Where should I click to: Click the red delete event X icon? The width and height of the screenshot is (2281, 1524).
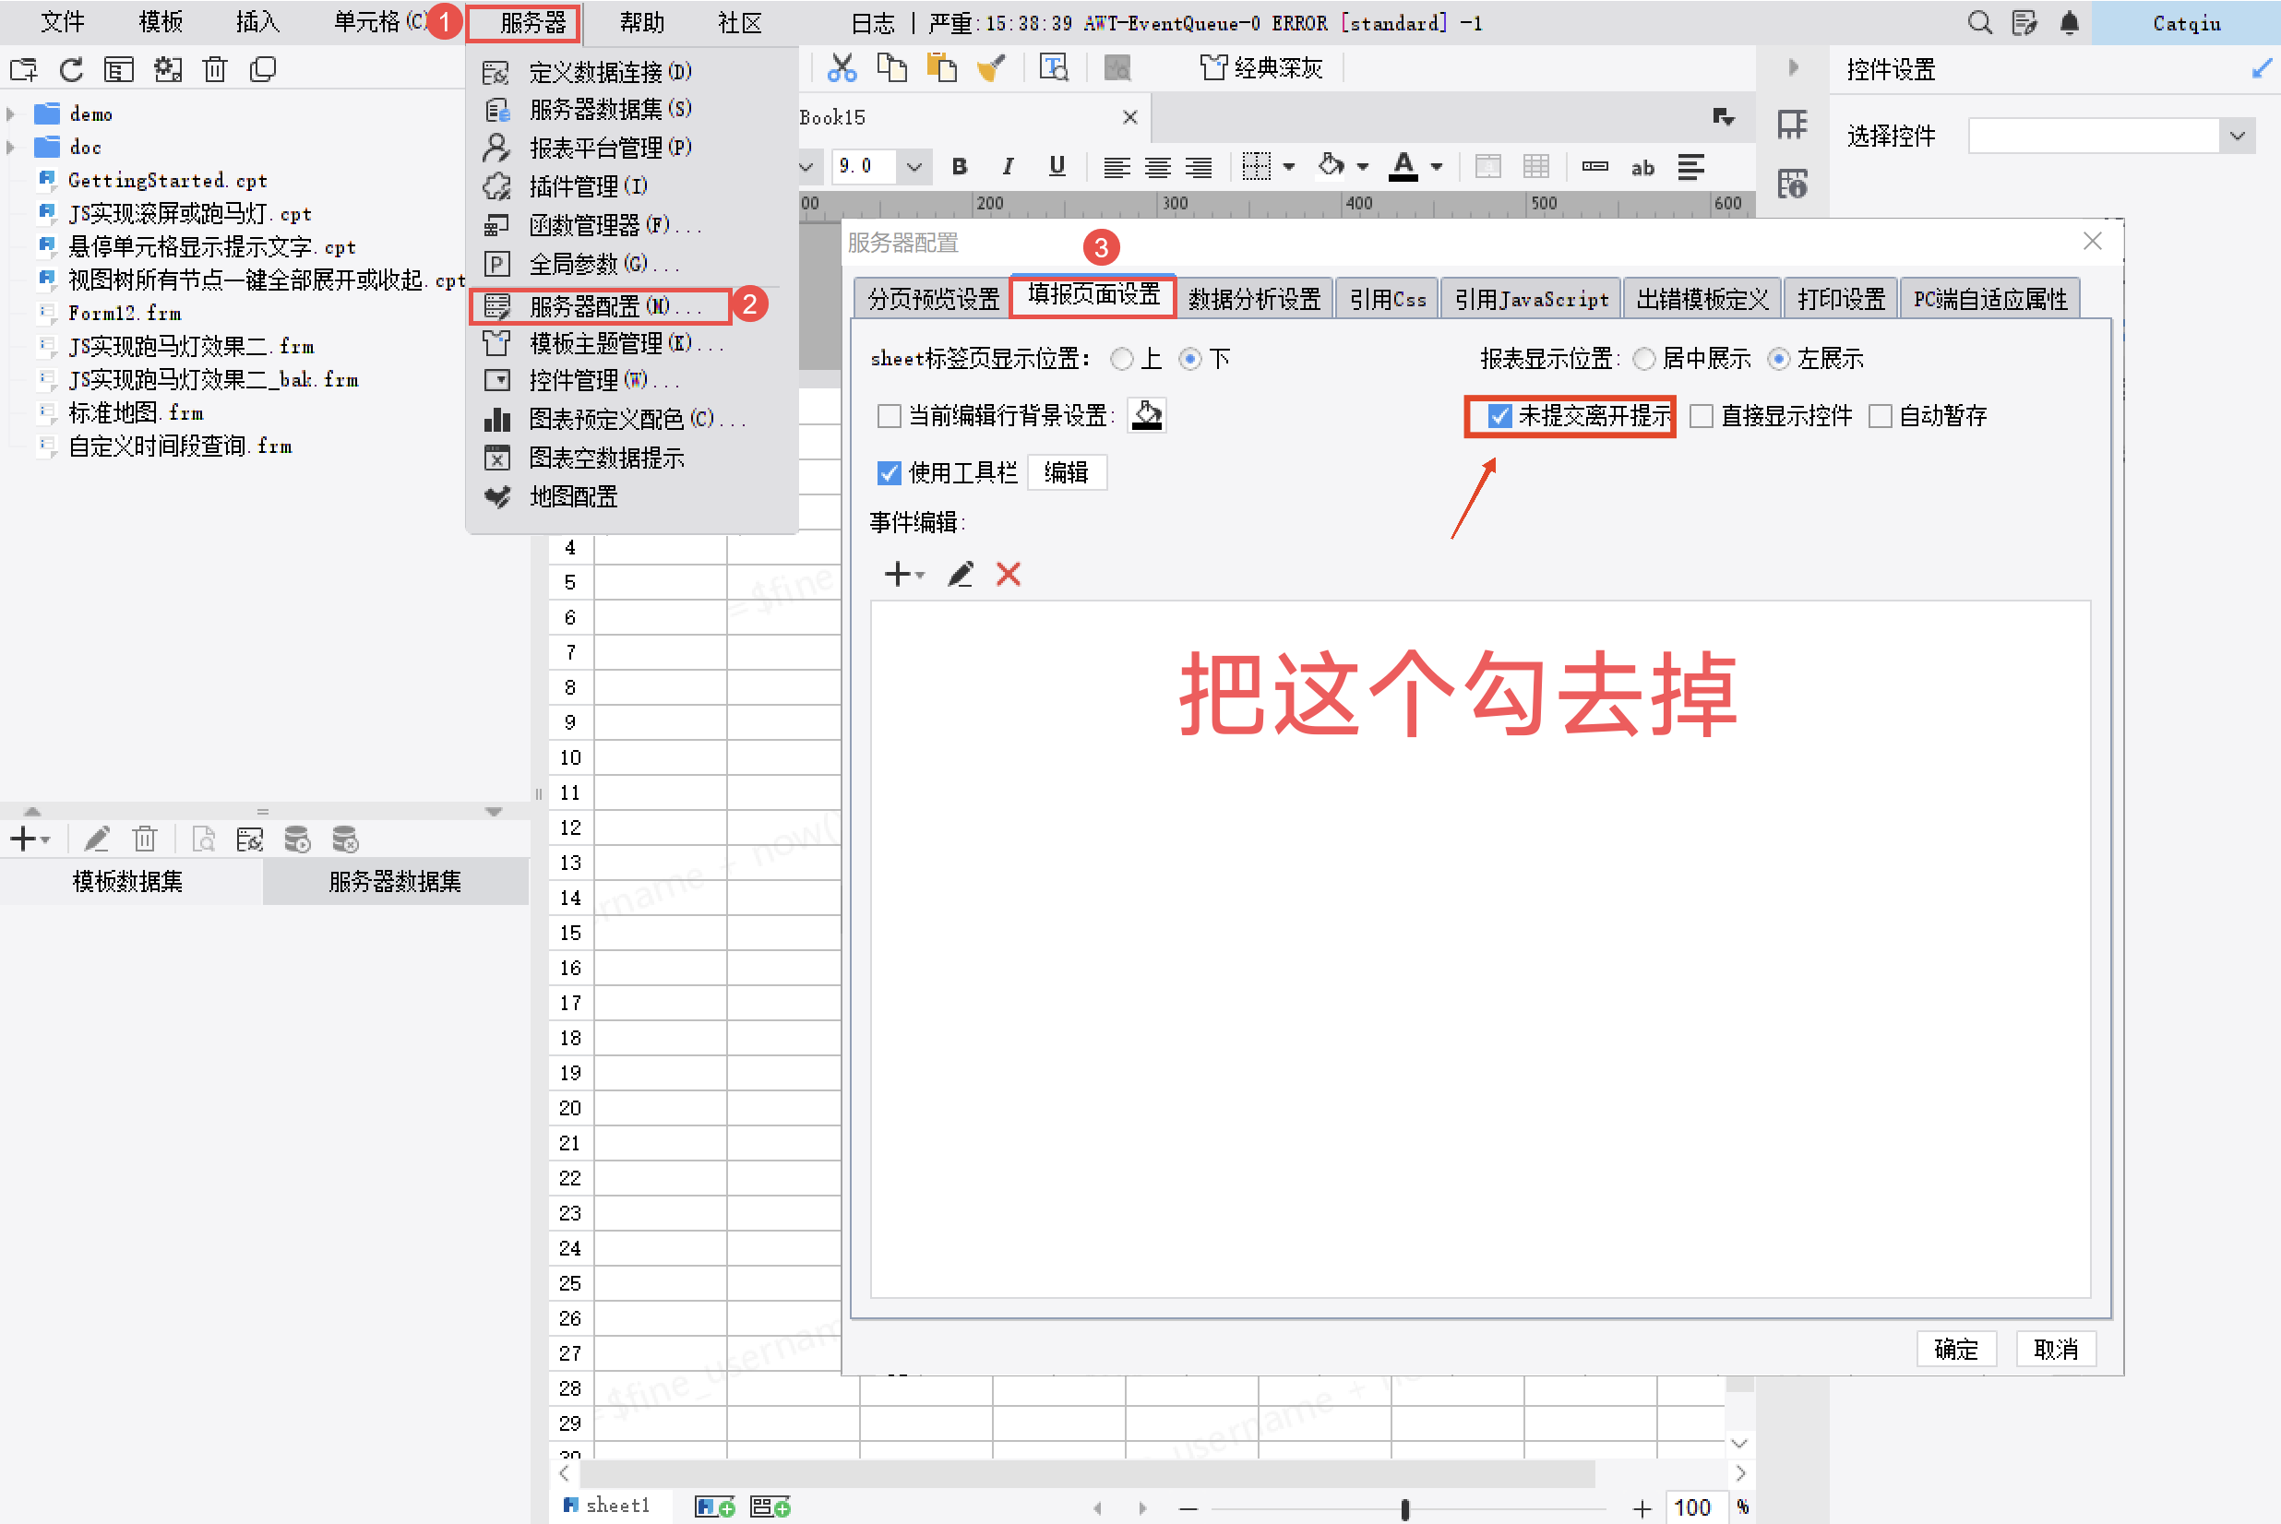pyautogui.click(x=1008, y=575)
